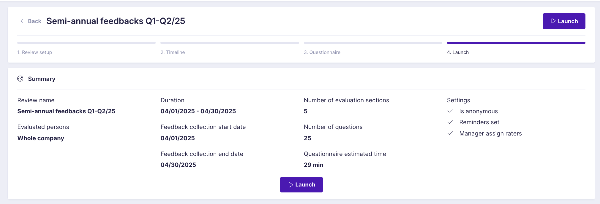Go to step 1. Review setup
Screen dimensions: 600x204
(35, 52)
